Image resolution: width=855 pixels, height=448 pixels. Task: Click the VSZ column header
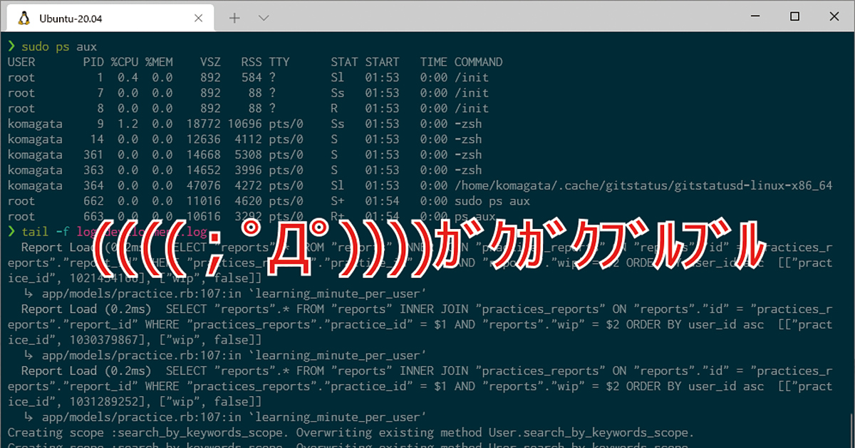click(210, 62)
